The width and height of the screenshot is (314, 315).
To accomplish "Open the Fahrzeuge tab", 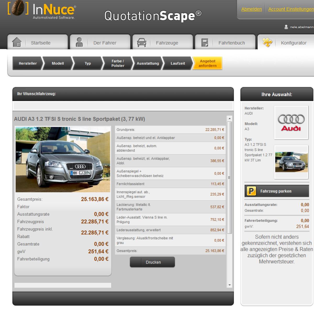I will pos(162,42).
